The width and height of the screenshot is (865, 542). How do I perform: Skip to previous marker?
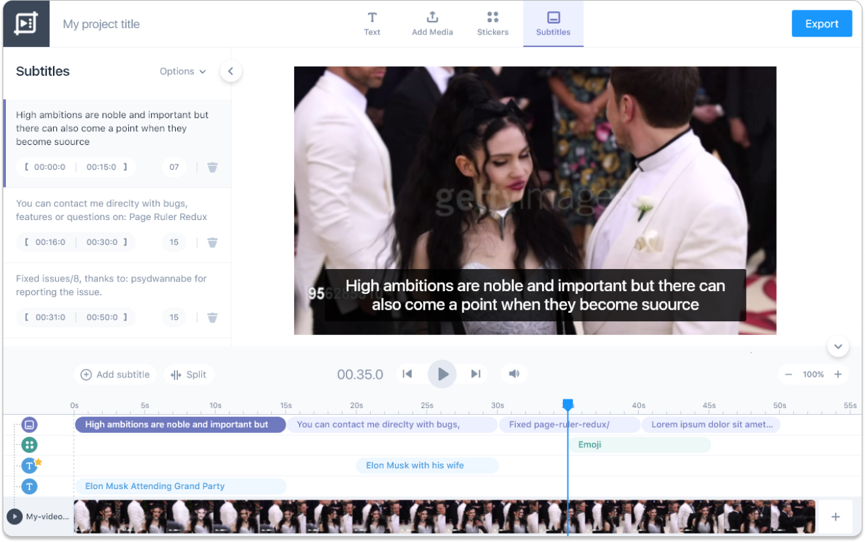(407, 374)
